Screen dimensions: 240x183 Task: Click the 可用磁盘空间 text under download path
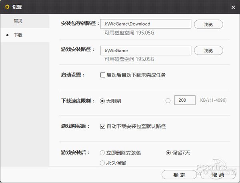pyautogui.click(x=129, y=33)
